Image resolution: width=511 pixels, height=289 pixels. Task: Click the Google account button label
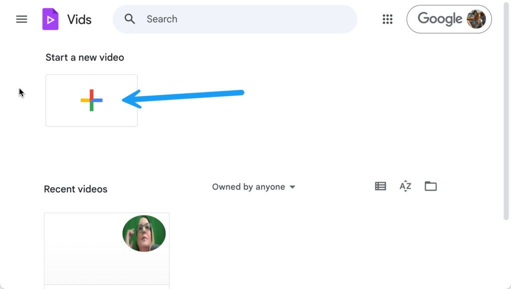point(440,19)
